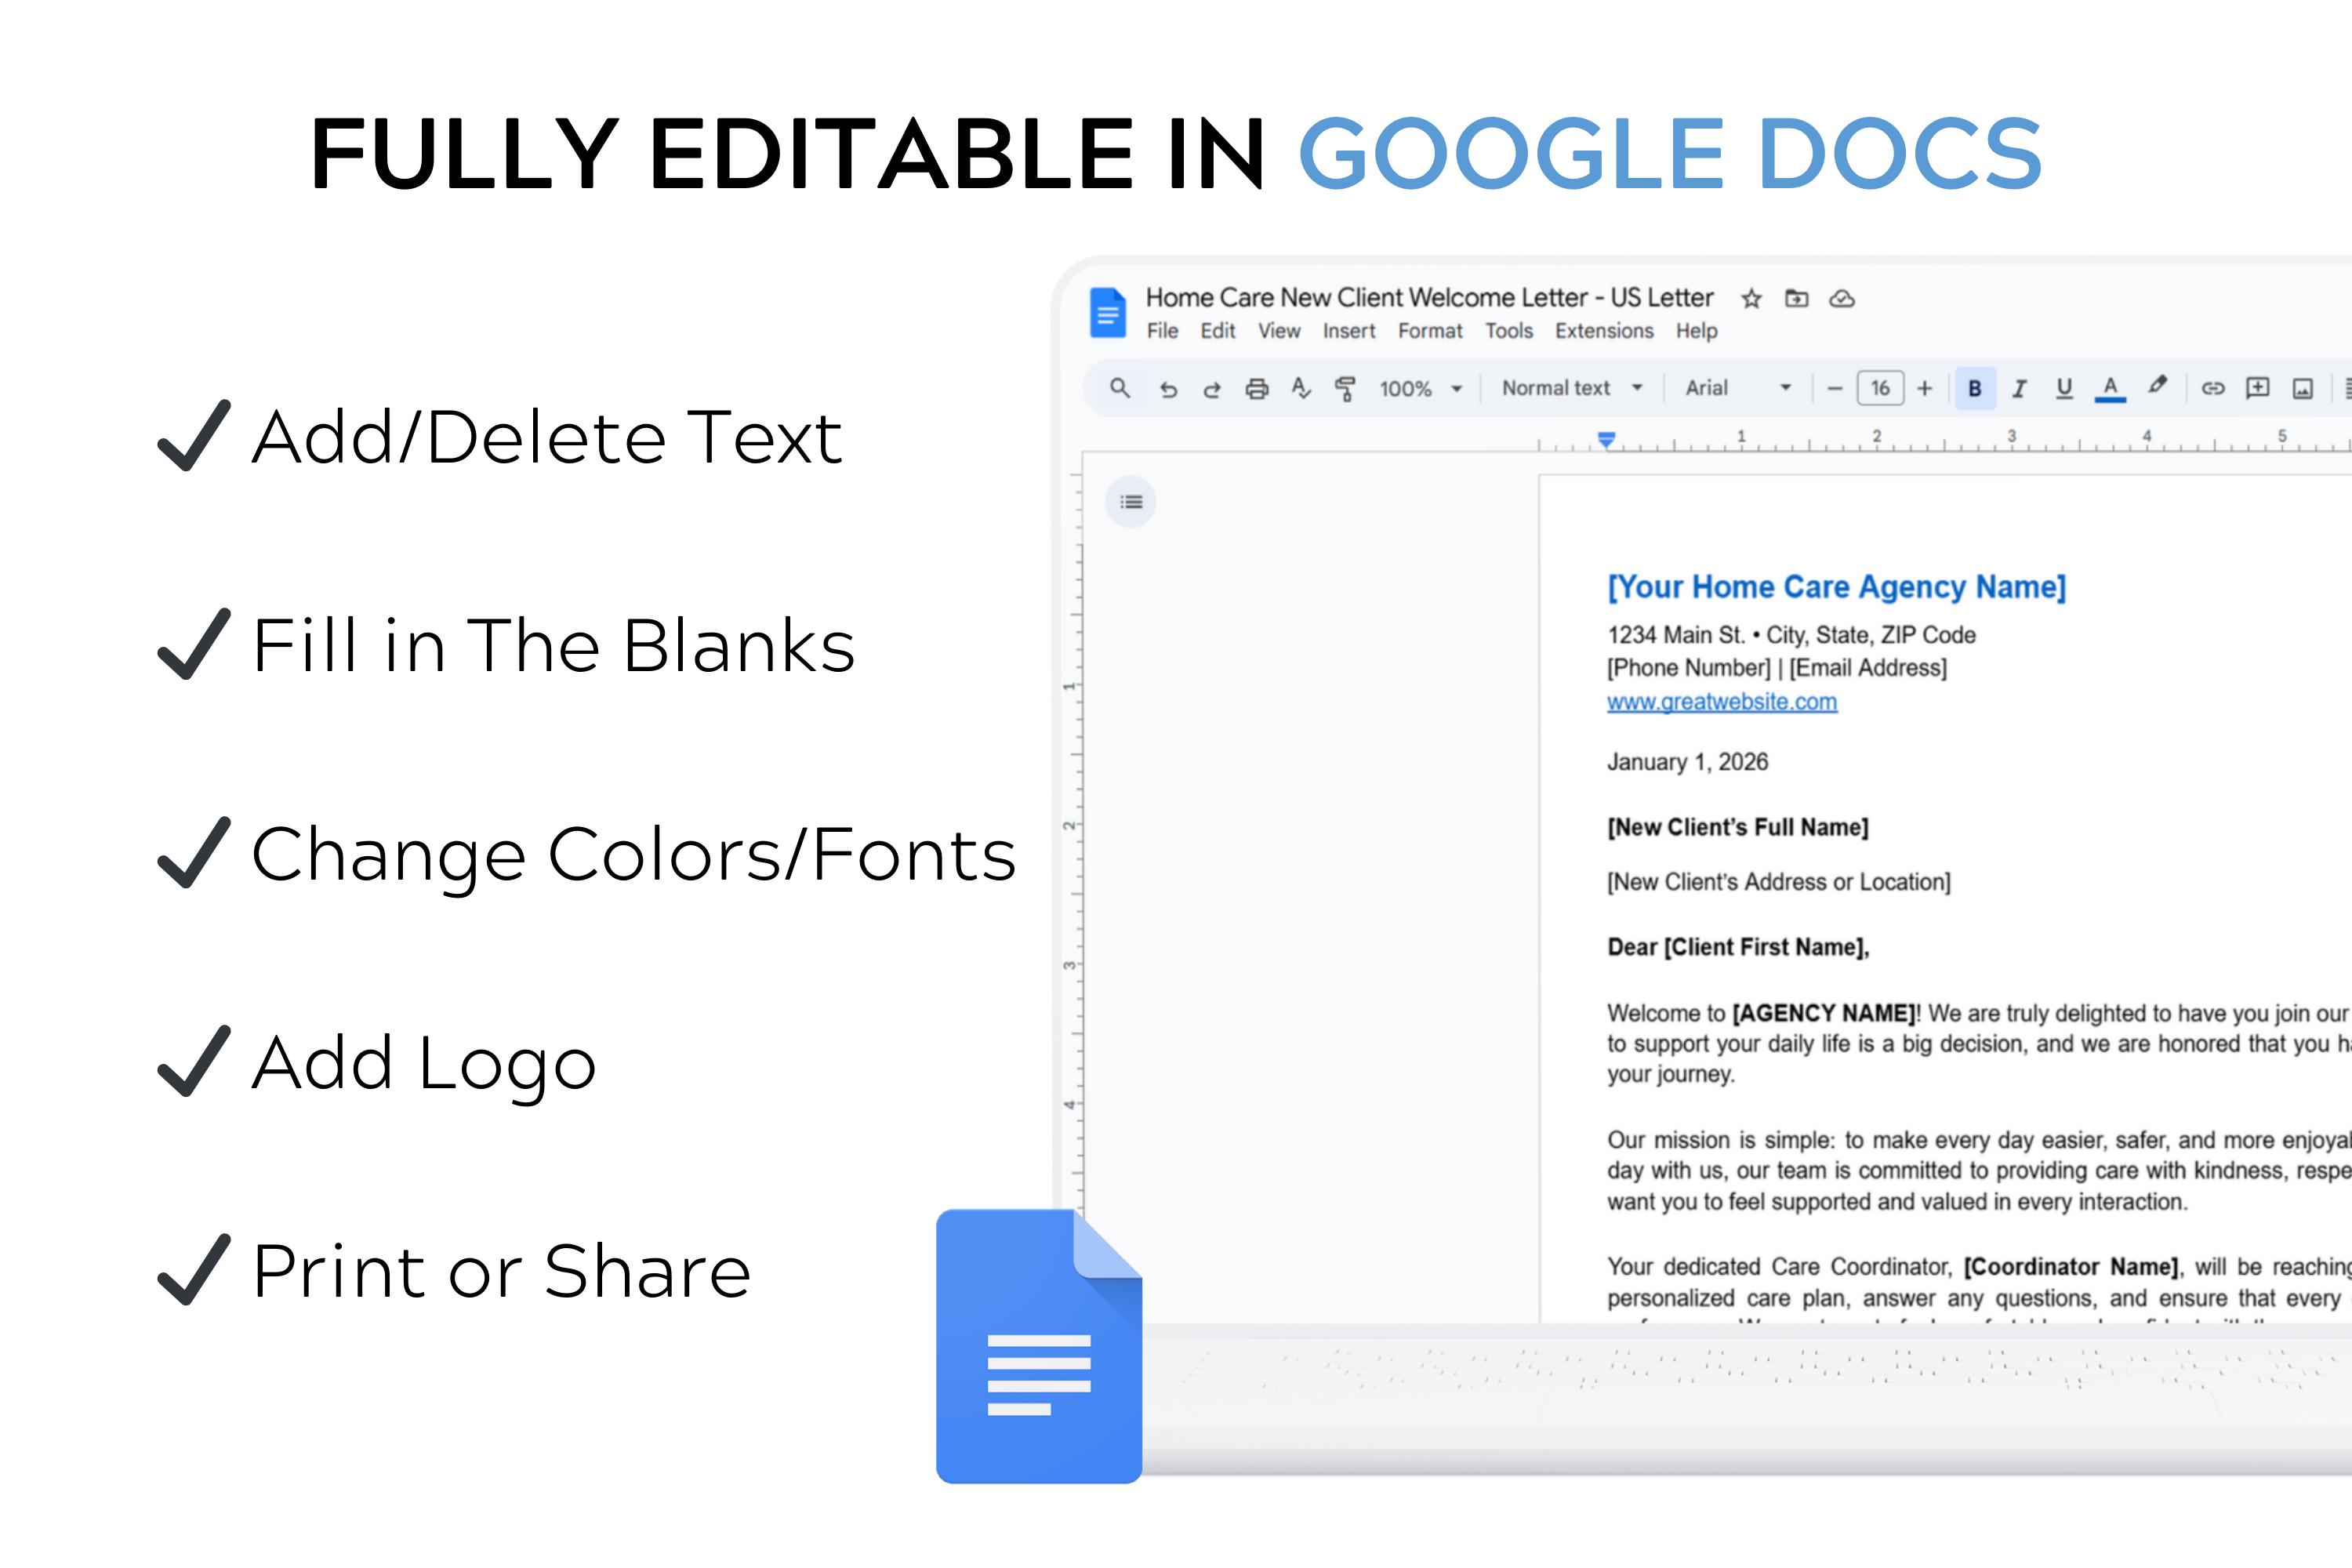Open the Zoom 100% dropdown
The width and height of the screenshot is (2352, 1568).
(x=1421, y=389)
